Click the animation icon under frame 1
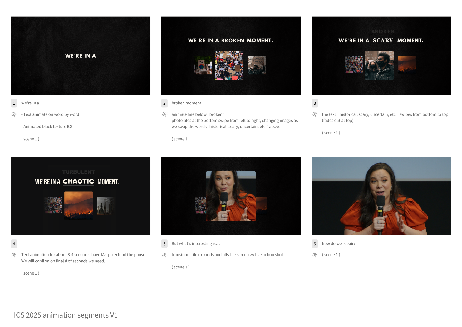This screenshot has height=327, width=462. (14, 114)
